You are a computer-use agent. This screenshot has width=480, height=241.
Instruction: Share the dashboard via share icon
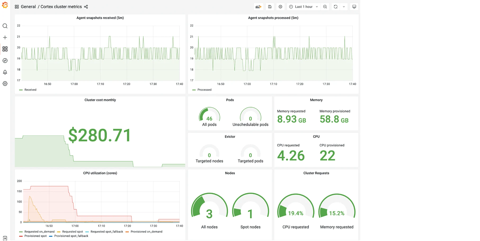point(86,7)
